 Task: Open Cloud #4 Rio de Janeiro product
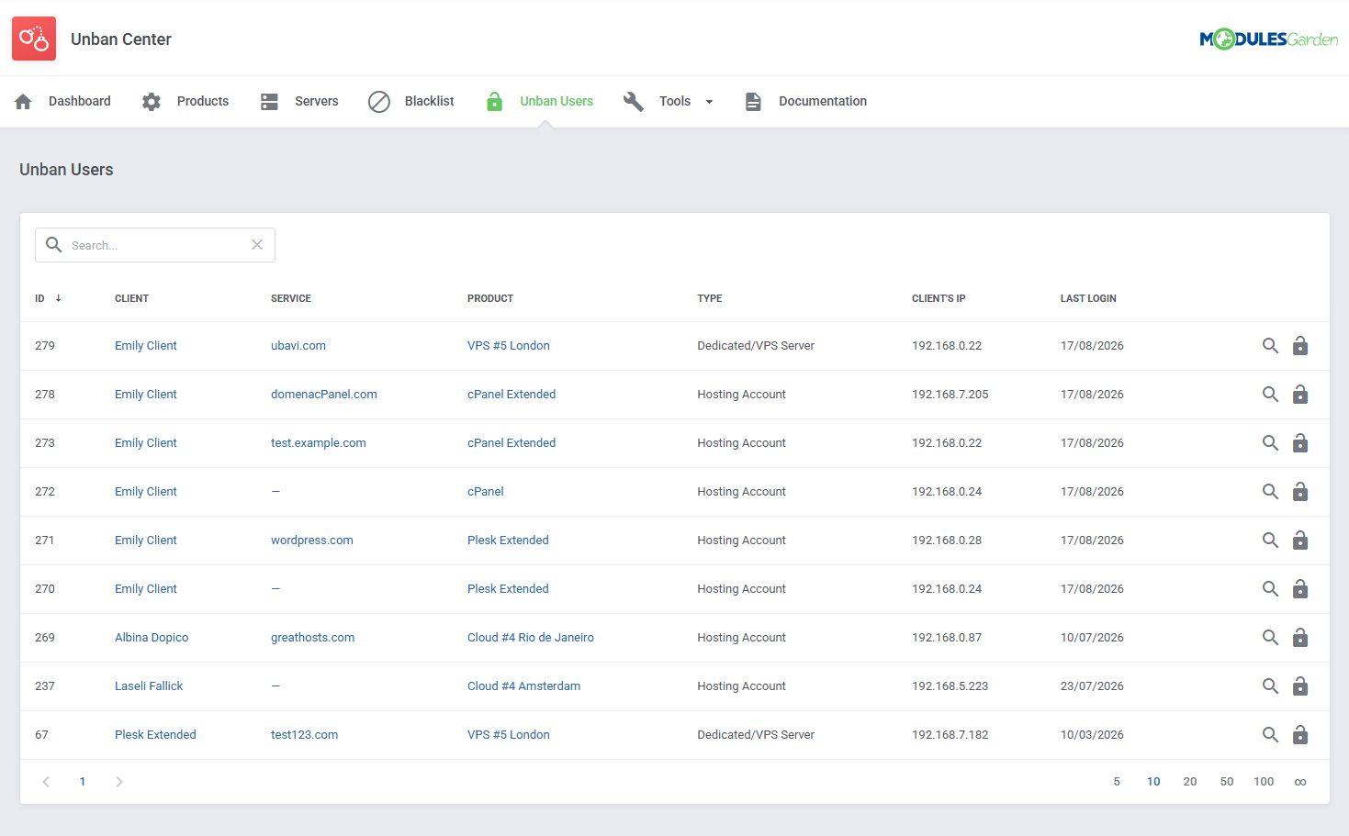click(x=531, y=638)
